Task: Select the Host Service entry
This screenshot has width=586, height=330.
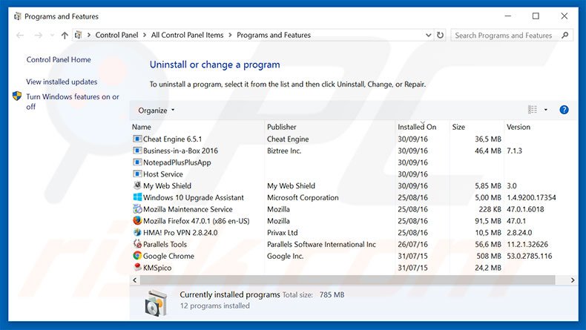Action: pyautogui.click(x=163, y=174)
